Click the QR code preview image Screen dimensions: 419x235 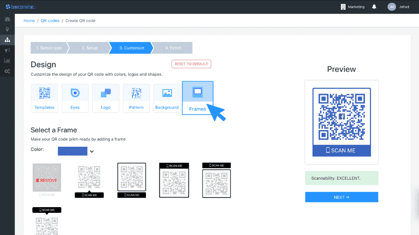[342, 122]
